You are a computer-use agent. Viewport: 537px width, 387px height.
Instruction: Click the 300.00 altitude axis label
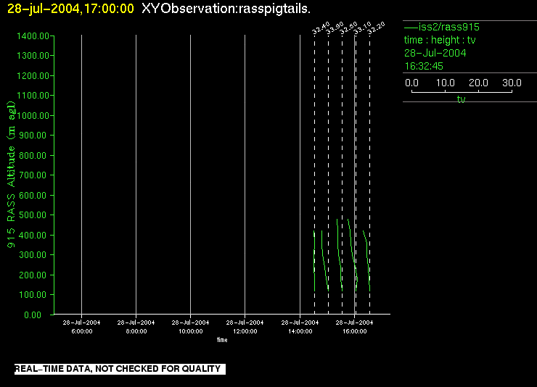click(33, 254)
